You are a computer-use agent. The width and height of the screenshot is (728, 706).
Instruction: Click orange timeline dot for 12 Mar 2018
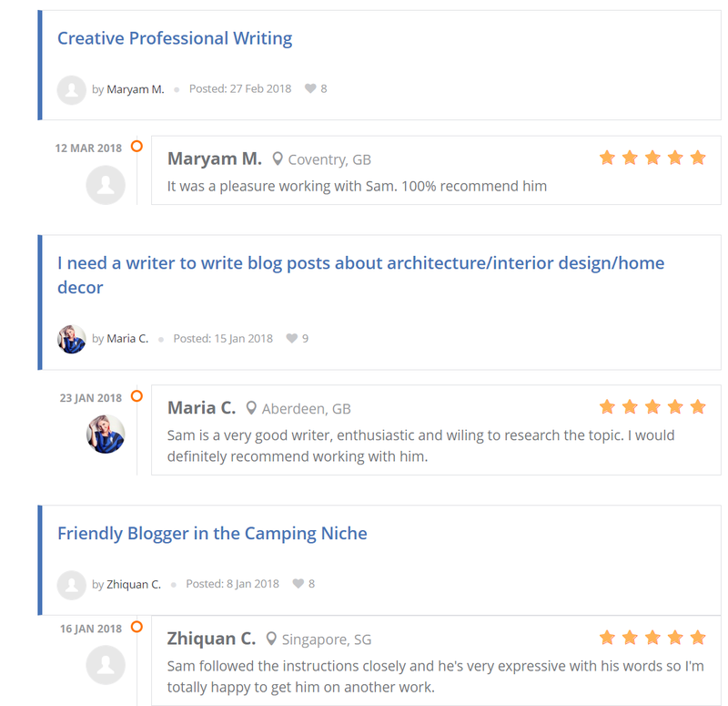(x=136, y=146)
